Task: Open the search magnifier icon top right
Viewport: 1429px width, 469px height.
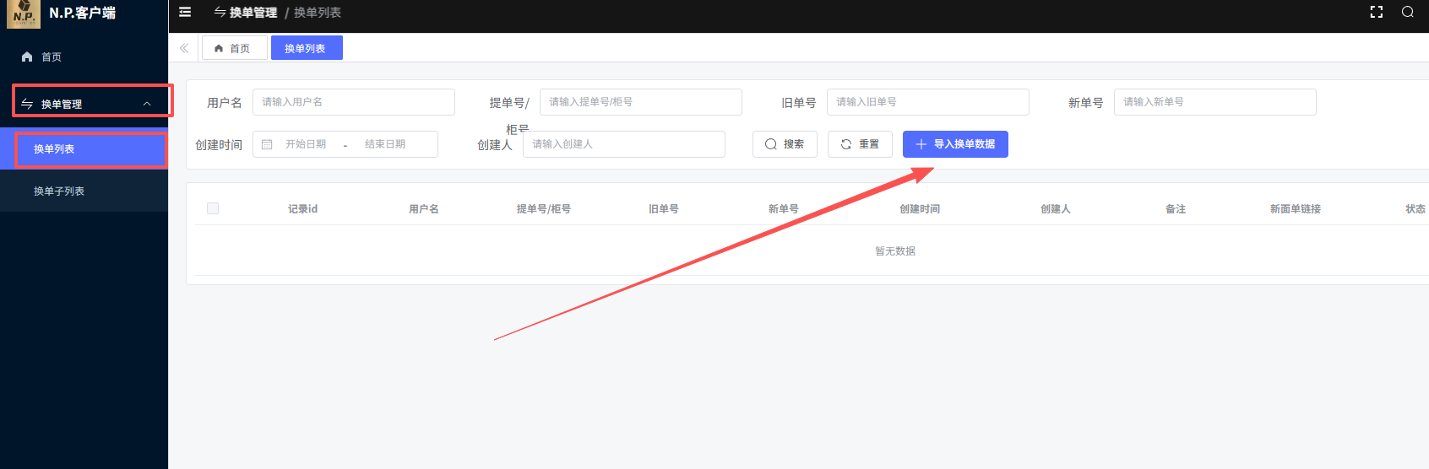Action: click(1407, 12)
